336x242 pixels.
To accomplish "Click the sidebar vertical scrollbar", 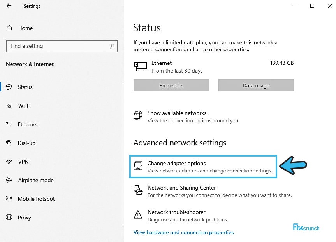I will point(123,154).
